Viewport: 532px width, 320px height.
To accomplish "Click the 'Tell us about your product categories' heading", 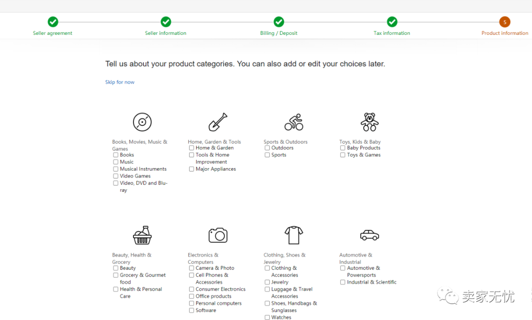I will coord(245,64).
